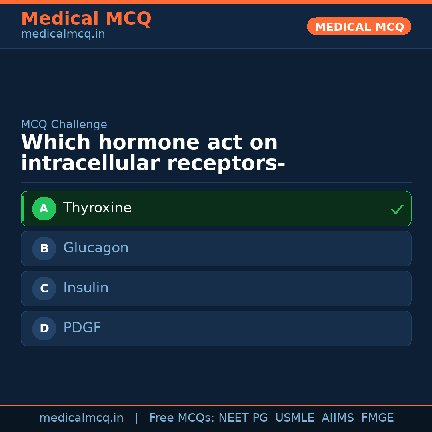Click the green left accent bar on Thyroxine
432x432 pixels.
pyautogui.click(x=22, y=208)
